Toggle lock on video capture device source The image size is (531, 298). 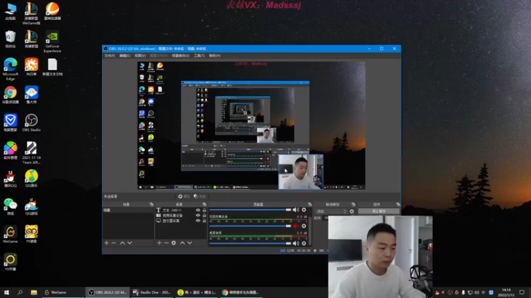pyautogui.click(x=204, y=216)
